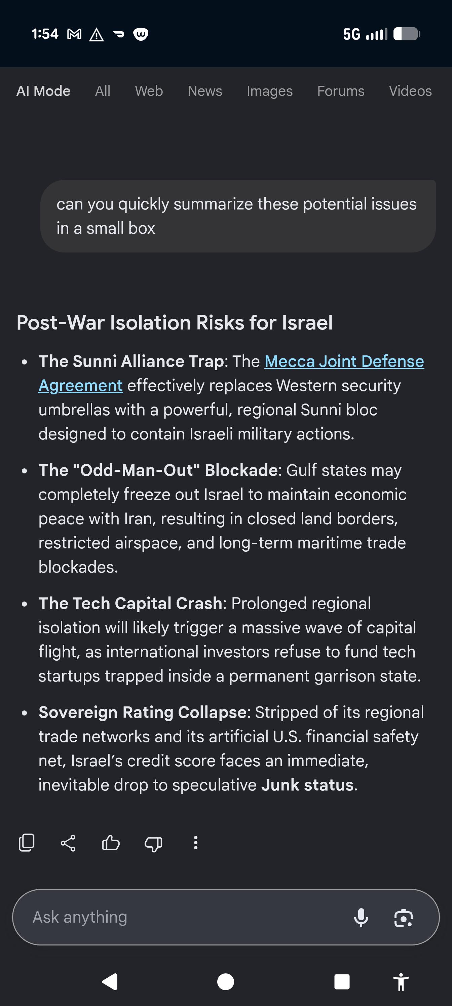The height and width of the screenshot is (1006, 452).
Task: Go to the Images tab
Action: click(x=270, y=91)
